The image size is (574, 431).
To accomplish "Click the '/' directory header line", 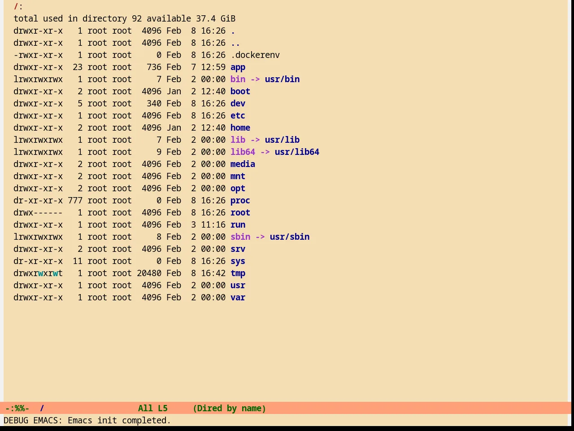I will click(18, 7).
